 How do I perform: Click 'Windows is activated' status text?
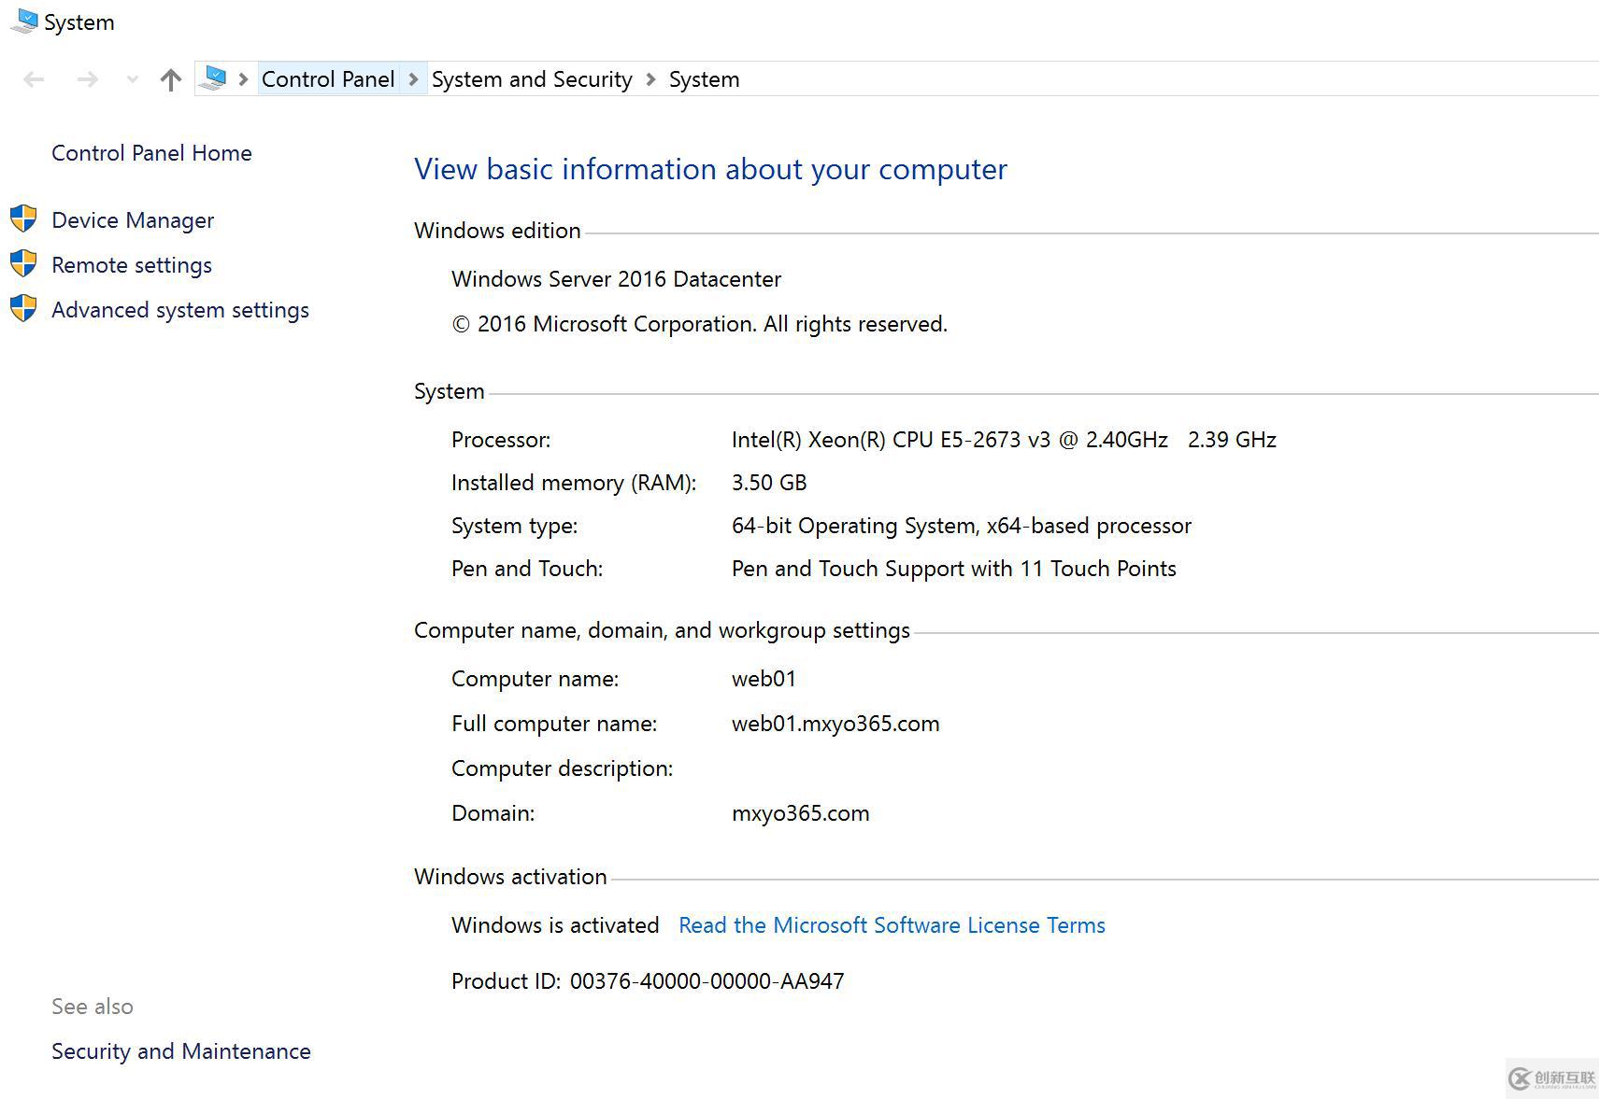555,925
